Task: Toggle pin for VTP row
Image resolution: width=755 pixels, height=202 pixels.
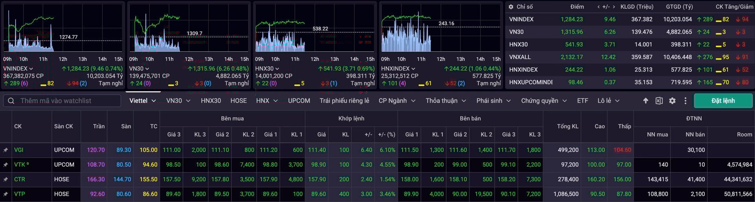Action: click(x=6, y=194)
